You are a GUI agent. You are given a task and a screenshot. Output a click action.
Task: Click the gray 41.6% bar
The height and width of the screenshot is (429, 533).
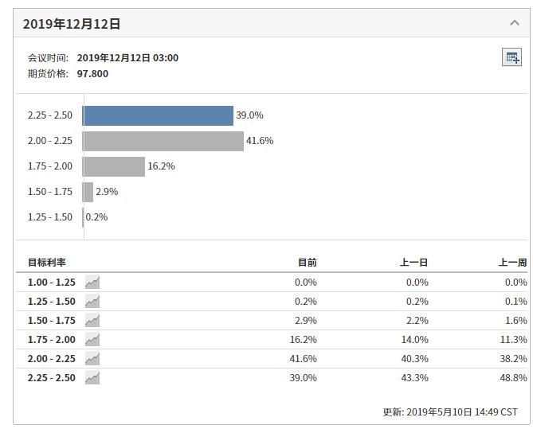click(163, 141)
